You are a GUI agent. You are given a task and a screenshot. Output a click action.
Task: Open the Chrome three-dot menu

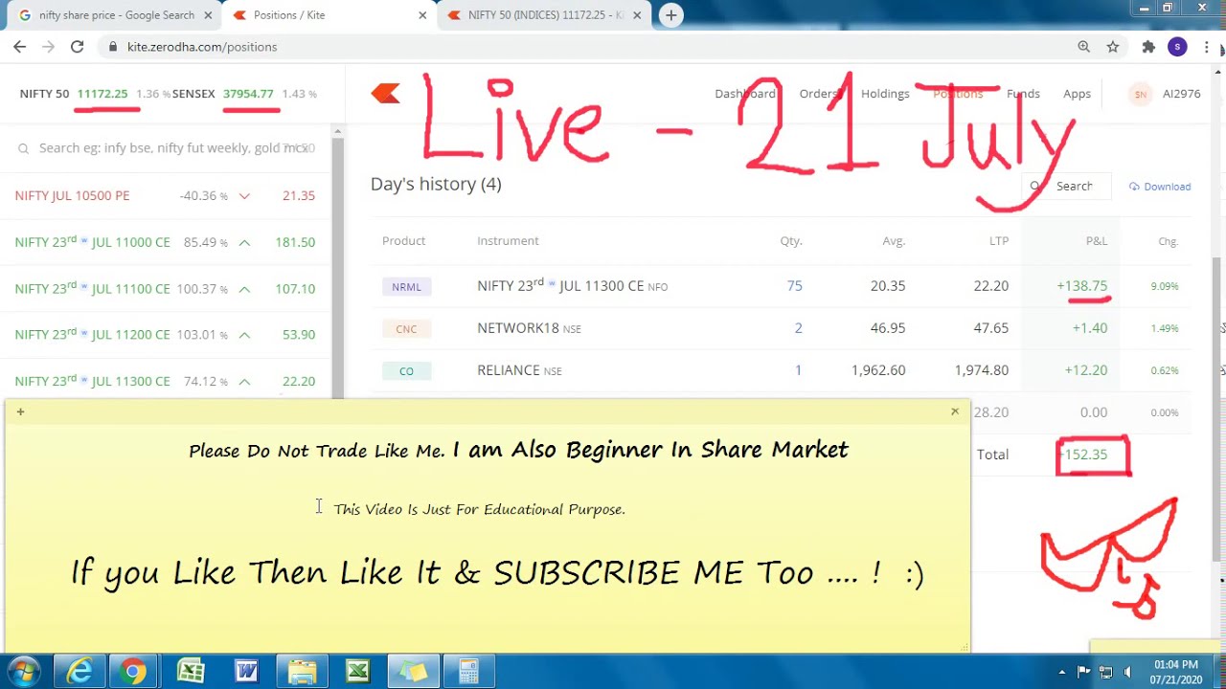click(x=1207, y=47)
